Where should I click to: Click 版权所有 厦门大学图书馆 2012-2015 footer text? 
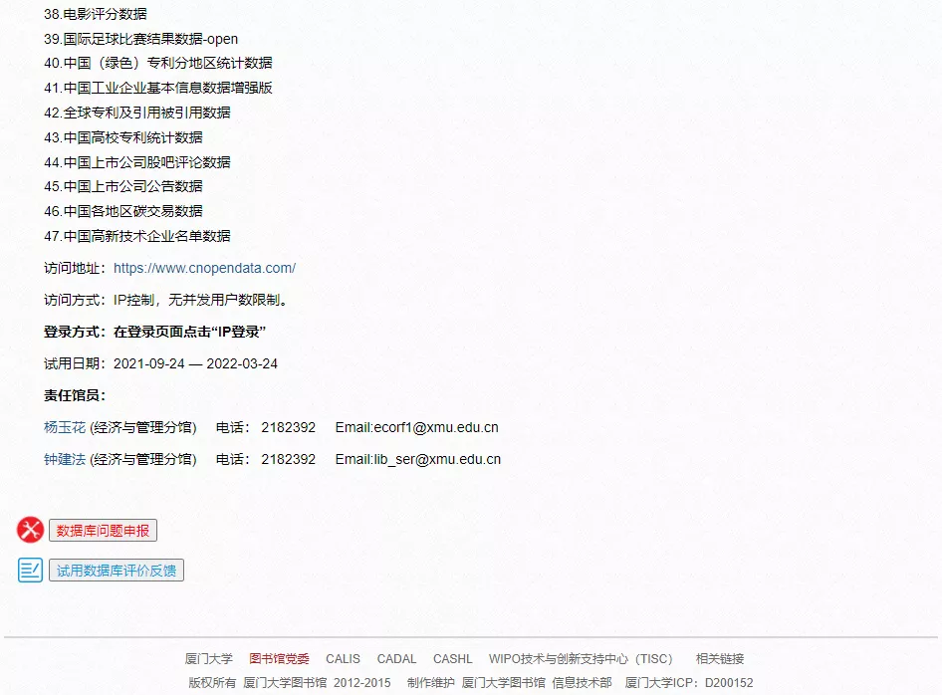[290, 683]
